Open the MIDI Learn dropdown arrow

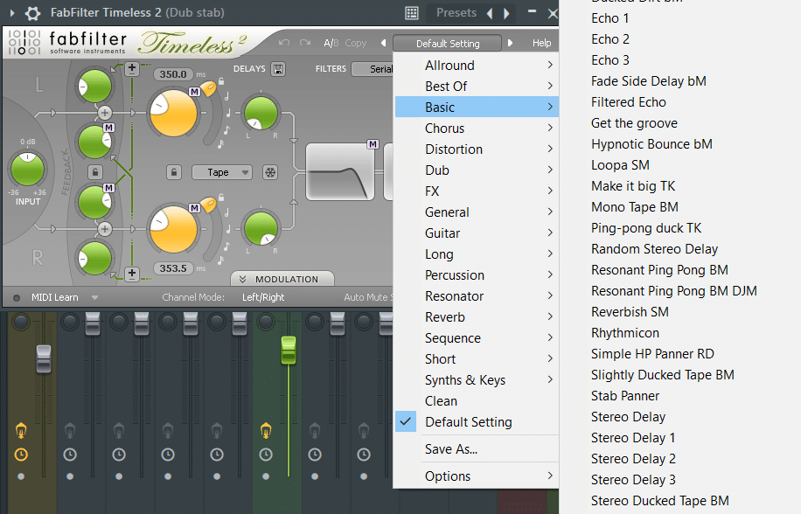pyautogui.click(x=94, y=297)
